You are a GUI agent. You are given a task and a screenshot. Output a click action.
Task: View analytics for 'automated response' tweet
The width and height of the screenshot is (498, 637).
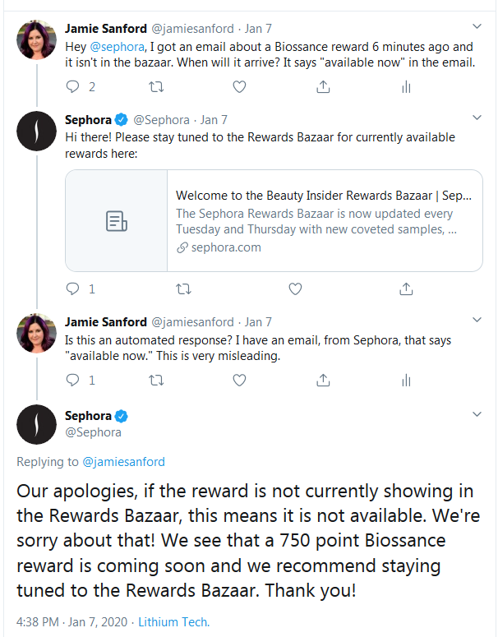[406, 381]
